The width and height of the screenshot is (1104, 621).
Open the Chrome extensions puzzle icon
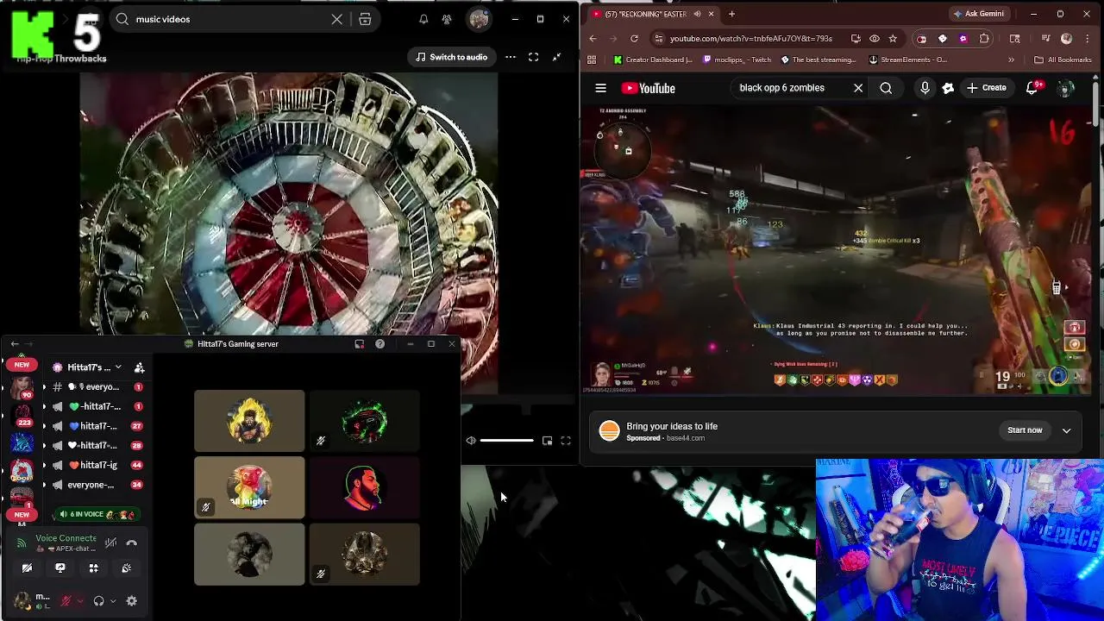click(x=984, y=39)
